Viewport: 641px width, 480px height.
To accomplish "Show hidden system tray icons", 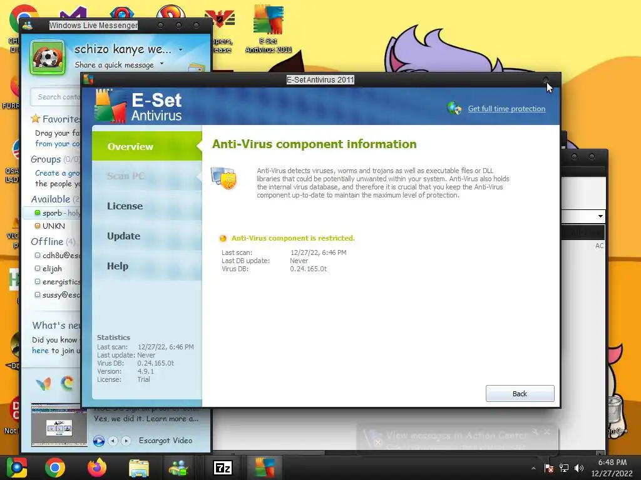I will coord(533,468).
